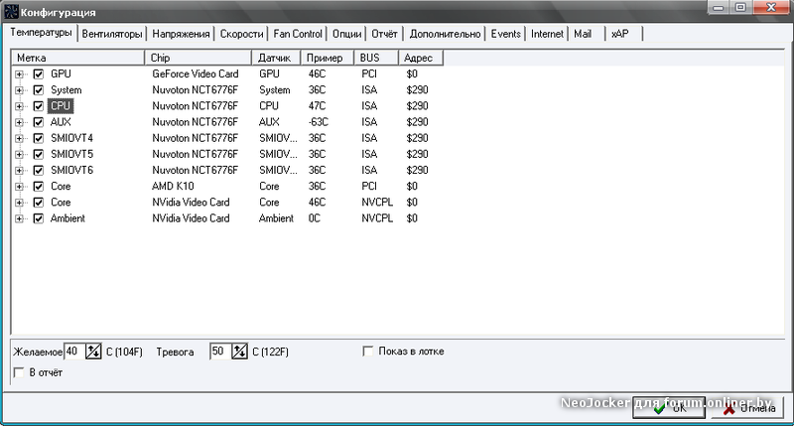
Task: Expand the Ambient tree node
Action: pyautogui.click(x=19, y=218)
